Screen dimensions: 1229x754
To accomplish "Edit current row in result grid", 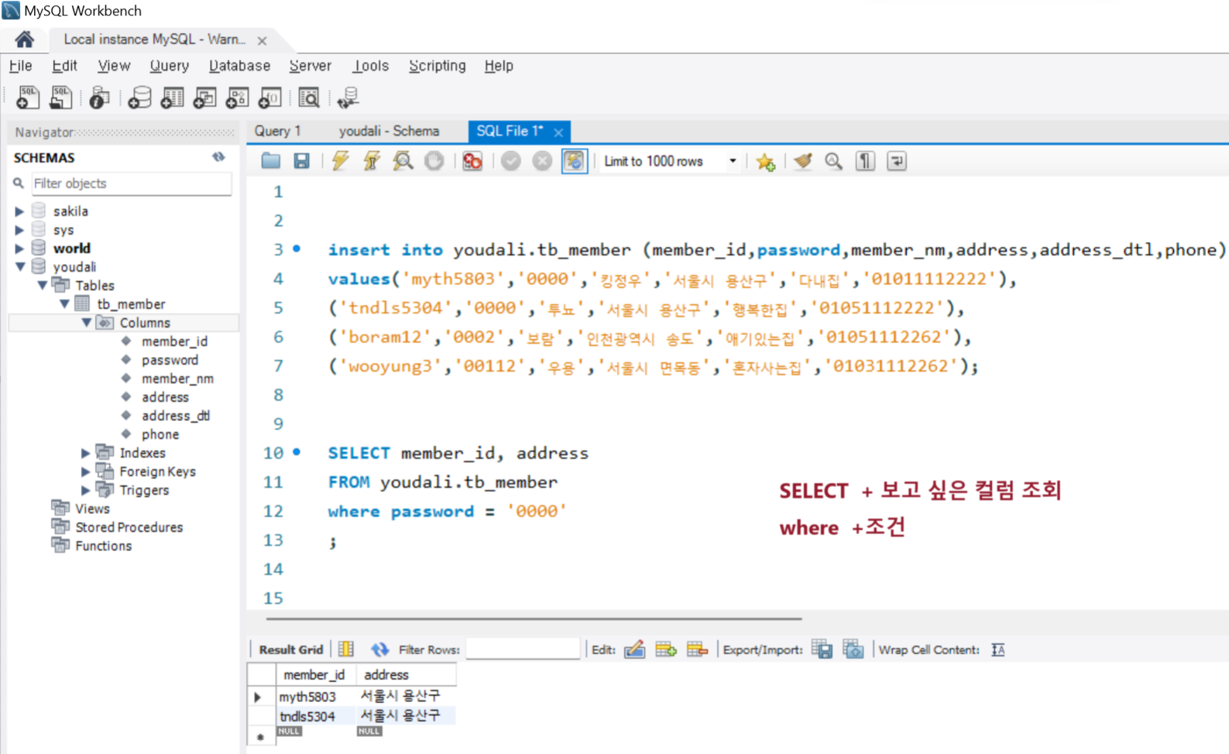I will [634, 649].
